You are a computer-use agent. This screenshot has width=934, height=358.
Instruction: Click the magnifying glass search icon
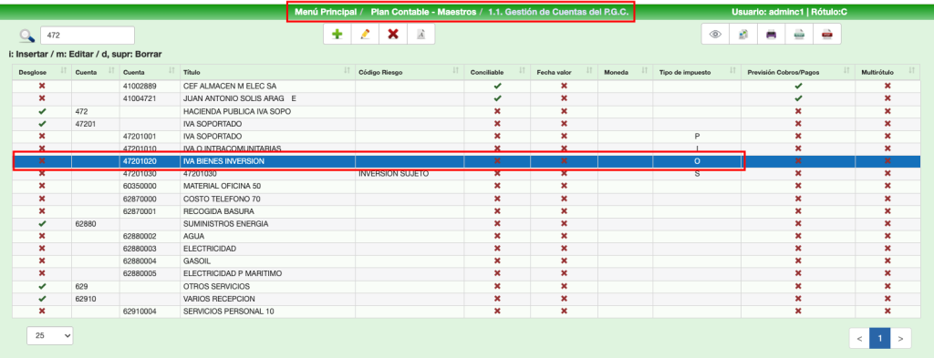(x=26, y=36)
